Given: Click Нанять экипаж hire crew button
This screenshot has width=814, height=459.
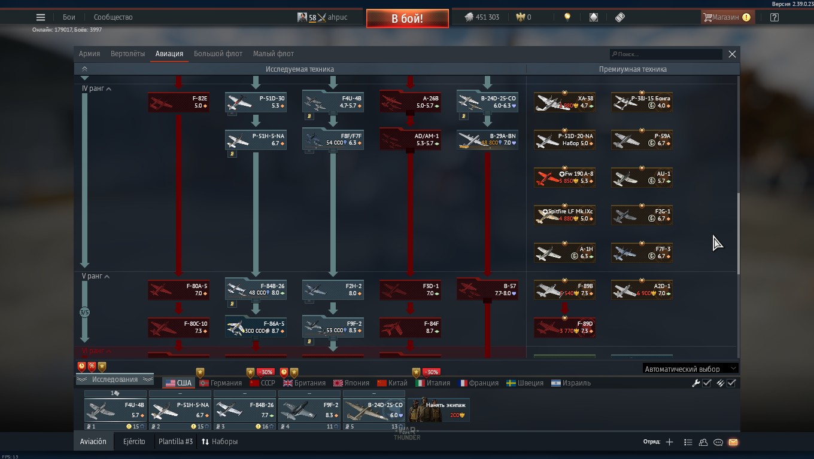Looking at the screenshot, I should click(439, 410).
